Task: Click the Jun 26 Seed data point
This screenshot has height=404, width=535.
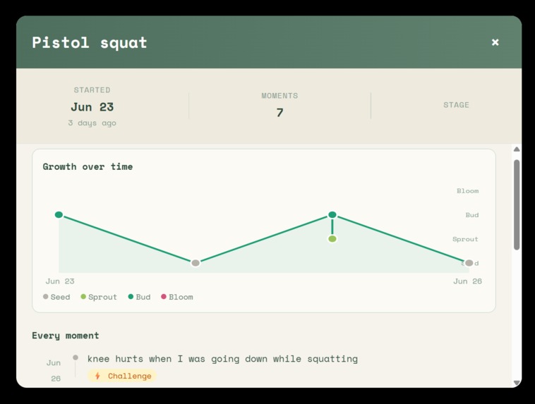Action: pyautogui.click(x=469, y=263)
